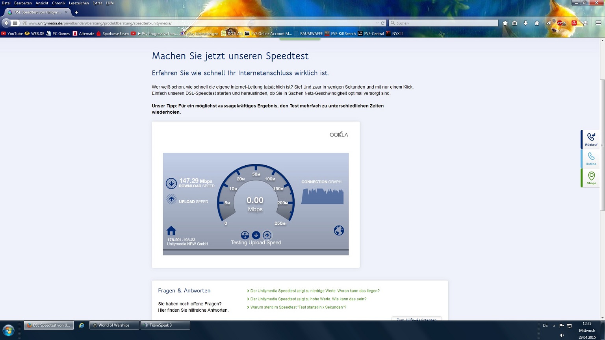Click the Hotline phone icon
Image resolution: width=605 pixels, height=340 pixels.
[591, 156]
